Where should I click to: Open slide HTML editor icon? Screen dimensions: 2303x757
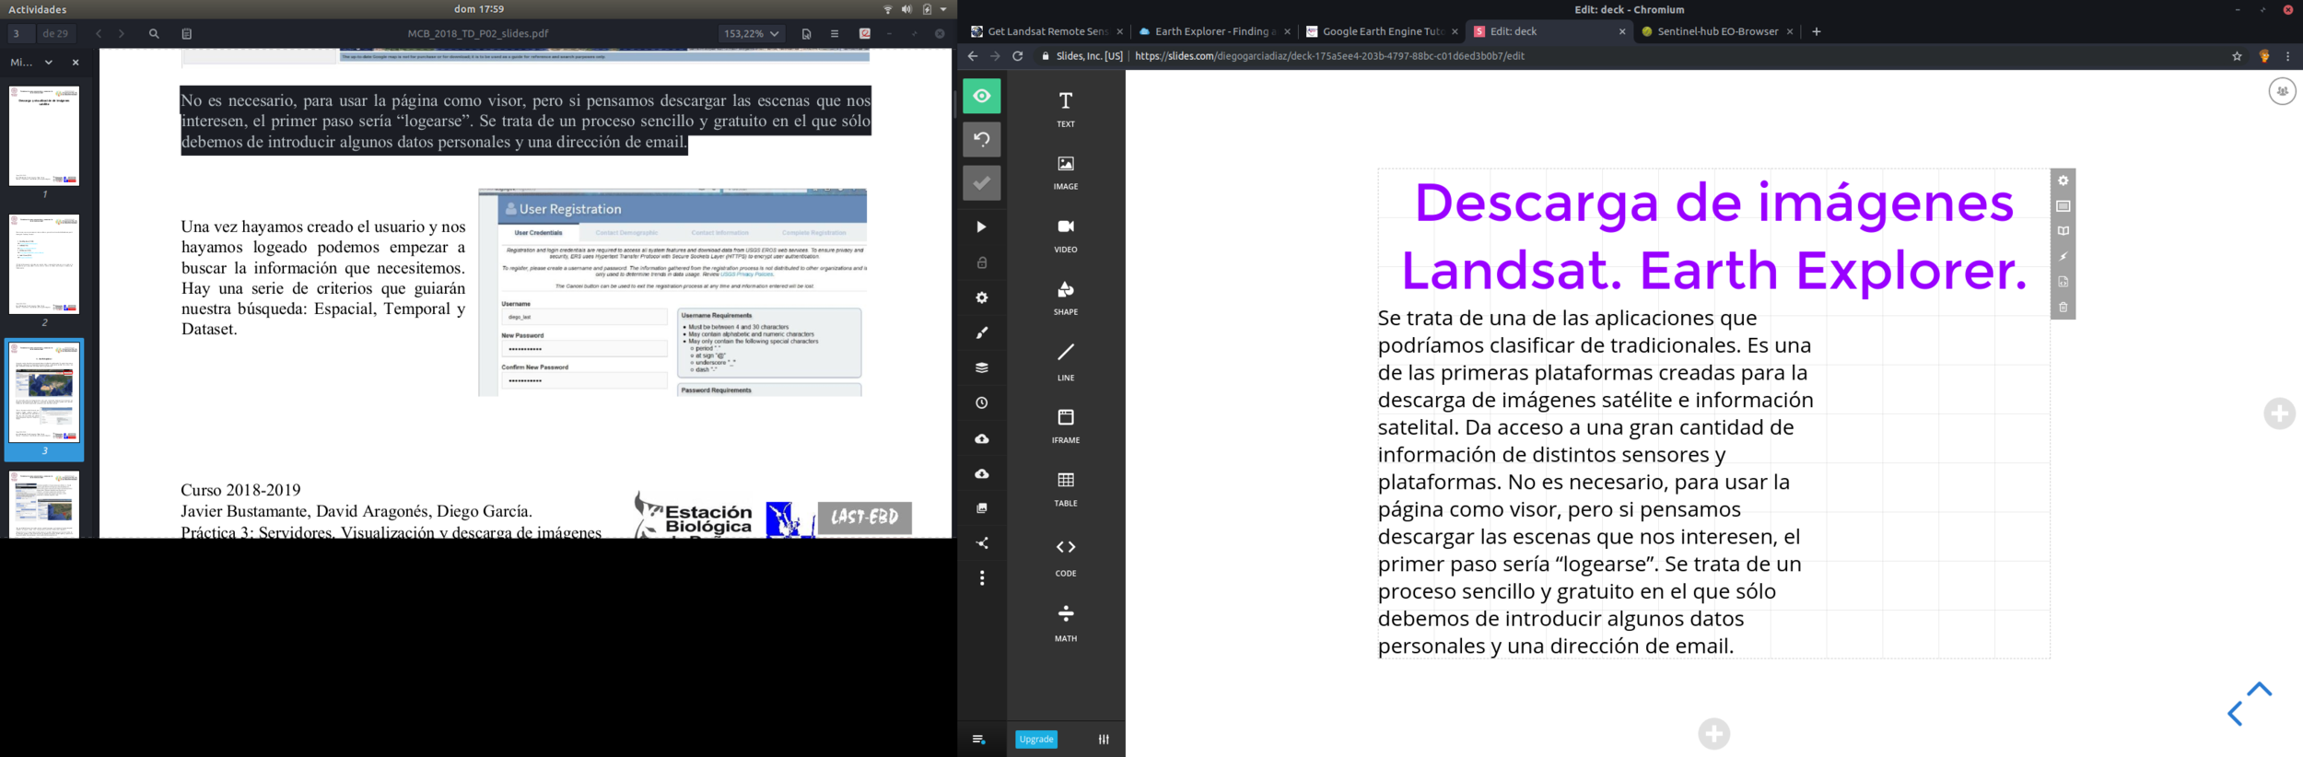(x=2063, y=282)
